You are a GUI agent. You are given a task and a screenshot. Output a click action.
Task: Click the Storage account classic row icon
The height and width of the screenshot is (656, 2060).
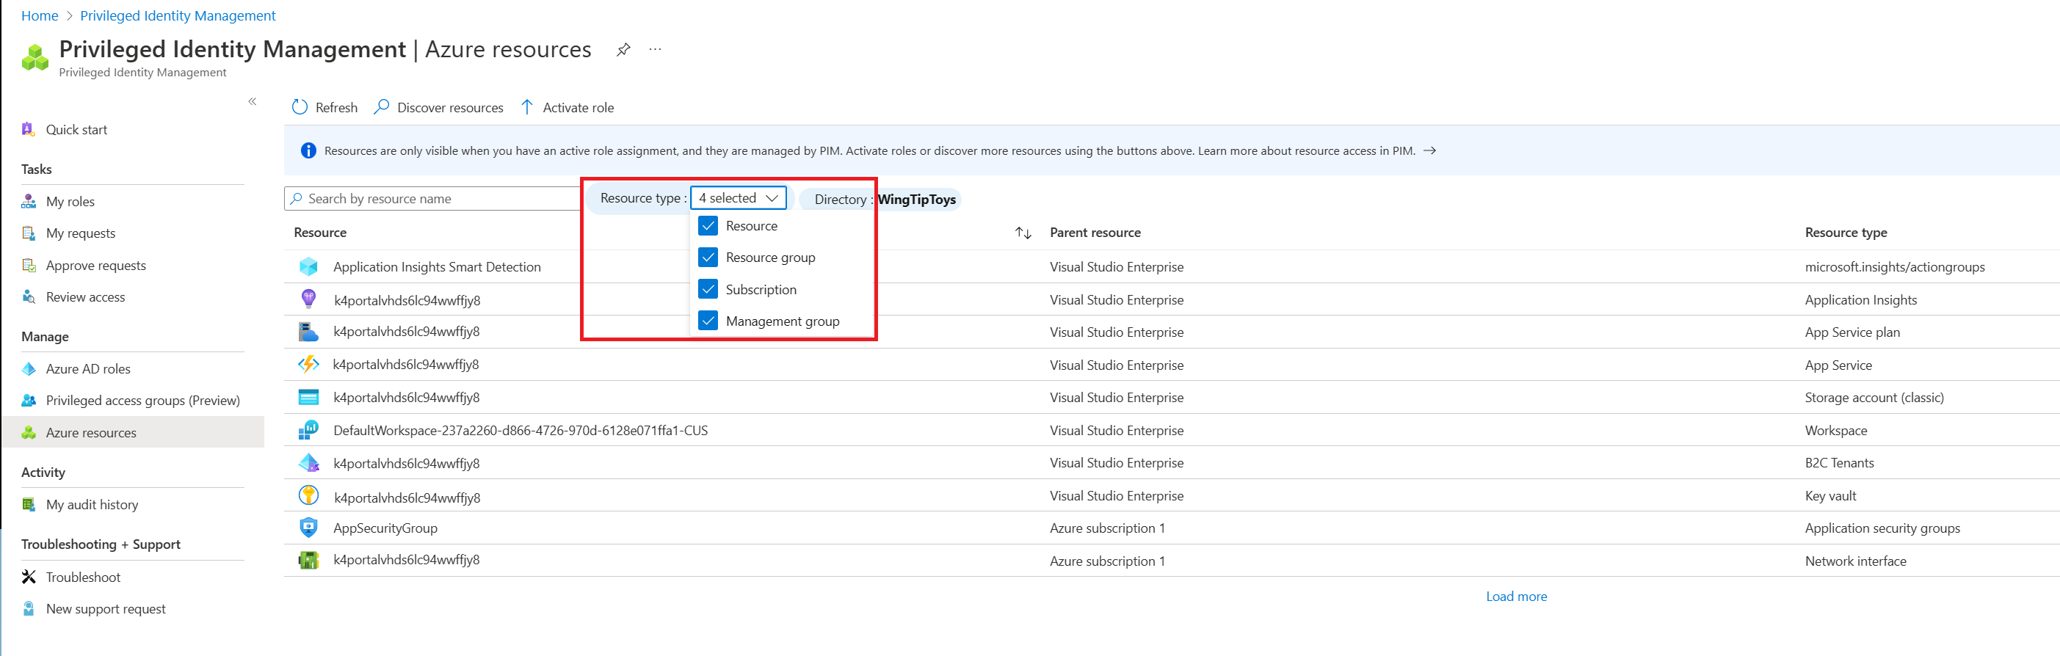(308, 397)
